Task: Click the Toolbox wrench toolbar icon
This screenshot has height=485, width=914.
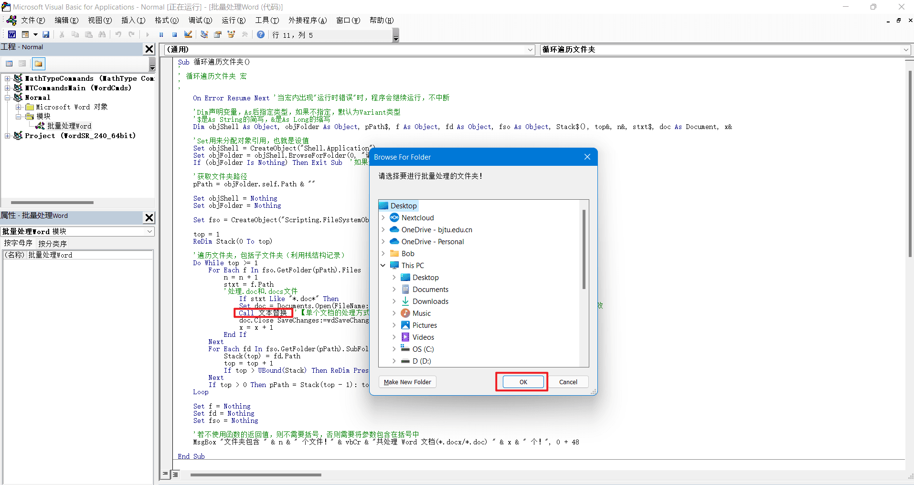Action: [244, 34]
